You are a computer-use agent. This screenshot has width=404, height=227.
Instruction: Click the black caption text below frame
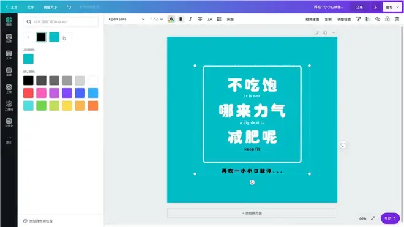pyautogui.click(x=252, y=171)
